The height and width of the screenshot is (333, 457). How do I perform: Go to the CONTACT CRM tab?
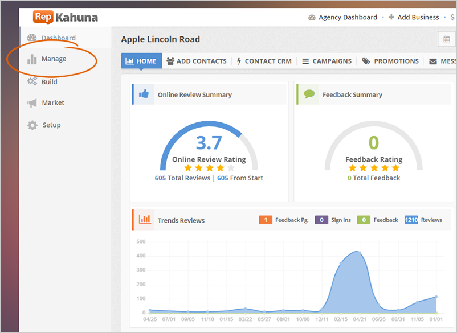(264, 61)
